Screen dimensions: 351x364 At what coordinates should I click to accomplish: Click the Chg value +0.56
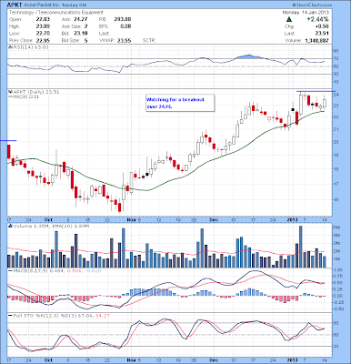322,26
